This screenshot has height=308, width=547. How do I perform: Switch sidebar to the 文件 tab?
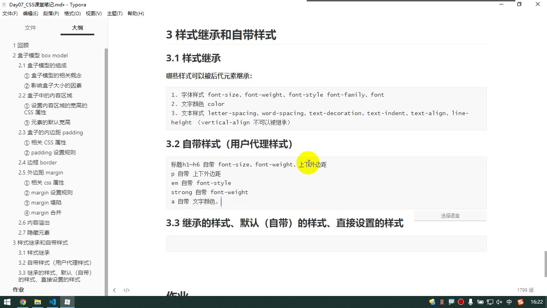click(x=30, y=28)
